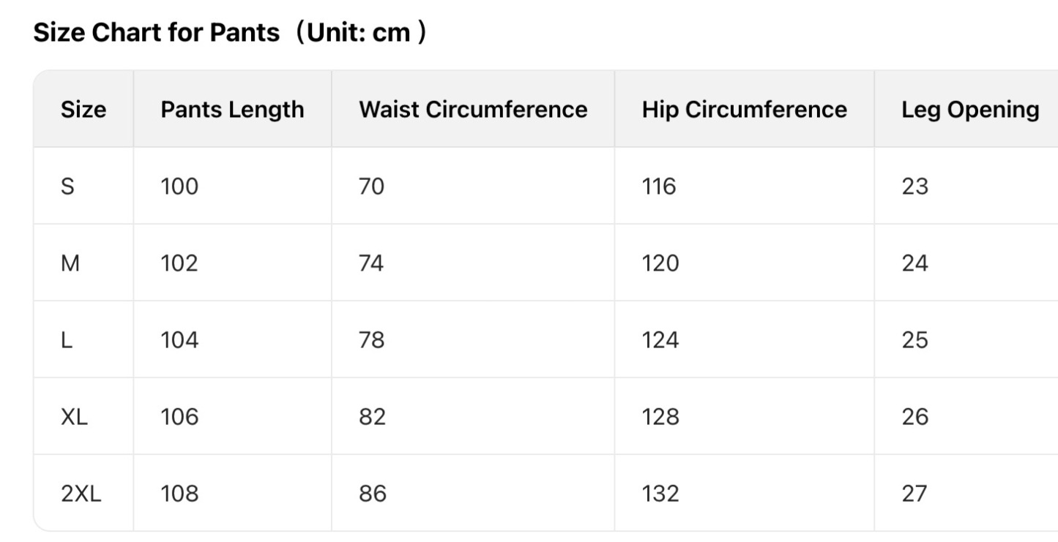The width and height of the screenshot is (1058, 542).
Task: Select hip circumference value 116 for S
Action: (x=659, y=187)
